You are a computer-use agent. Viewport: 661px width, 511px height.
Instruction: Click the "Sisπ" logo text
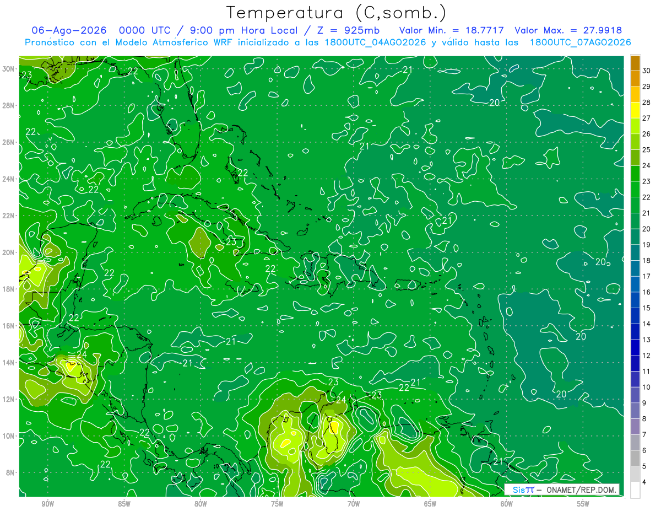click(x=523, y=490)
